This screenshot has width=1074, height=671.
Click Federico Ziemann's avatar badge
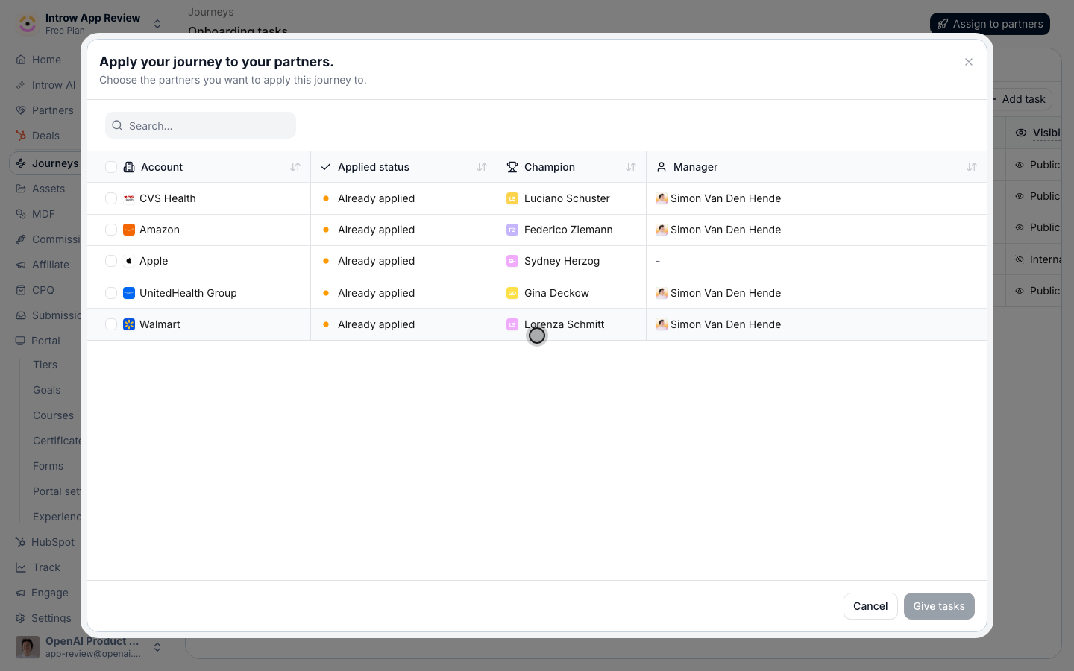512,230
